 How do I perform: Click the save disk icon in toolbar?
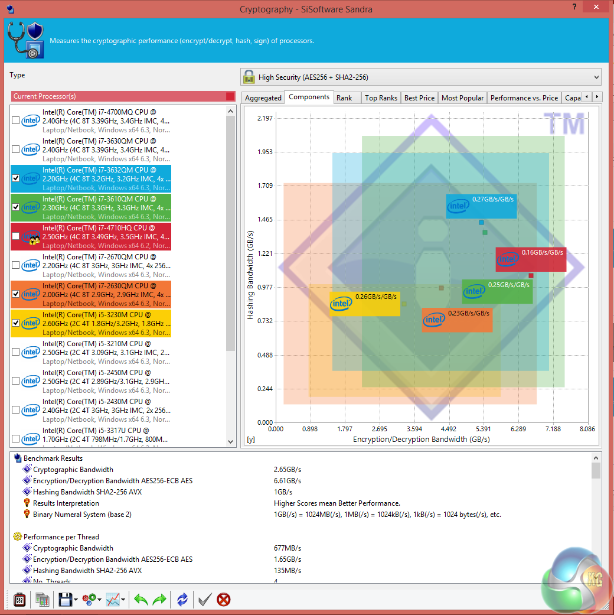pos(65,599)
